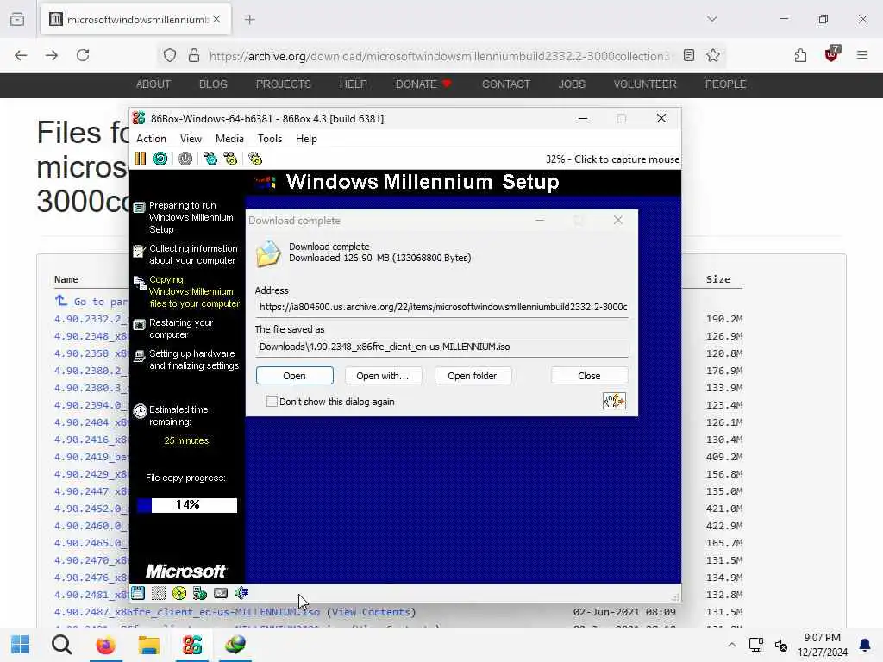Viewport: 883px width, 662px height.
Task: Open Windows taskbar Search
Action: [x=61, y=645]
